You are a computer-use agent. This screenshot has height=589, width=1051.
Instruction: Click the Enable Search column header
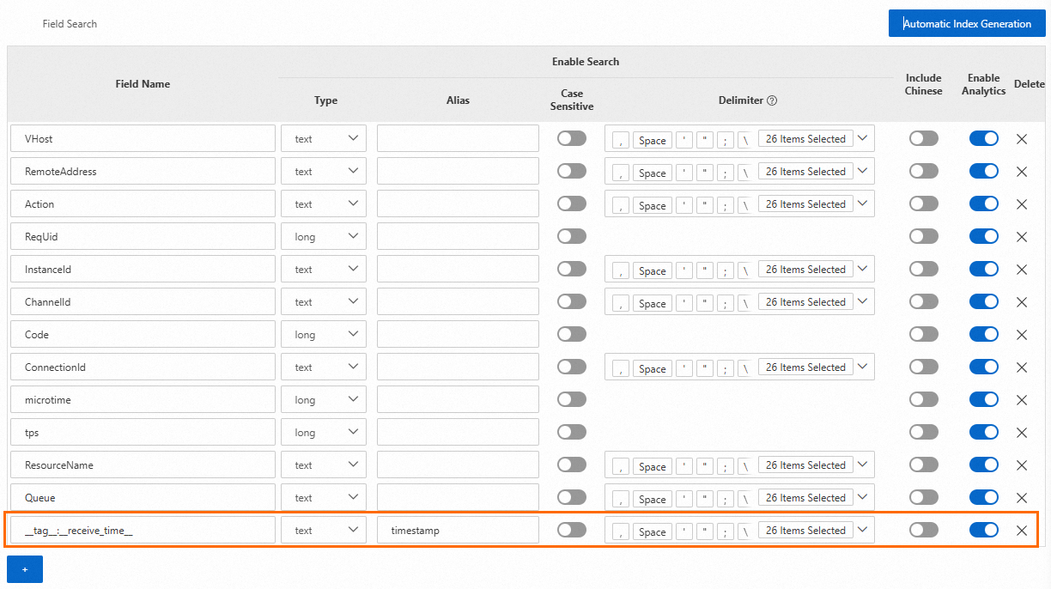coord(586,62)
